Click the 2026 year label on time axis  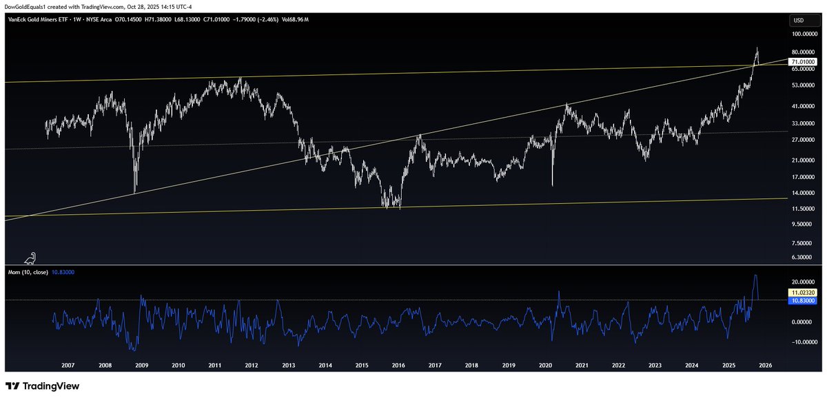coord(766,366)
